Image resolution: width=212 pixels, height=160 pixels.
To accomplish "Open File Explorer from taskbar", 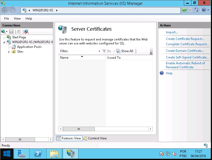I will 54,154.
